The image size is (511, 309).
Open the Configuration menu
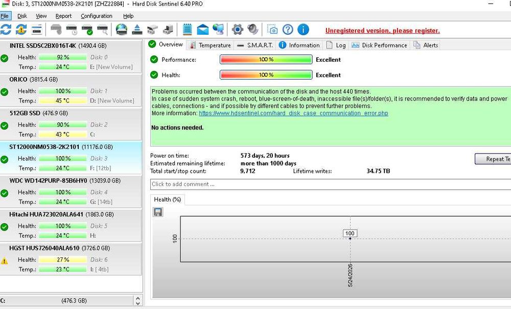(97, 16)
